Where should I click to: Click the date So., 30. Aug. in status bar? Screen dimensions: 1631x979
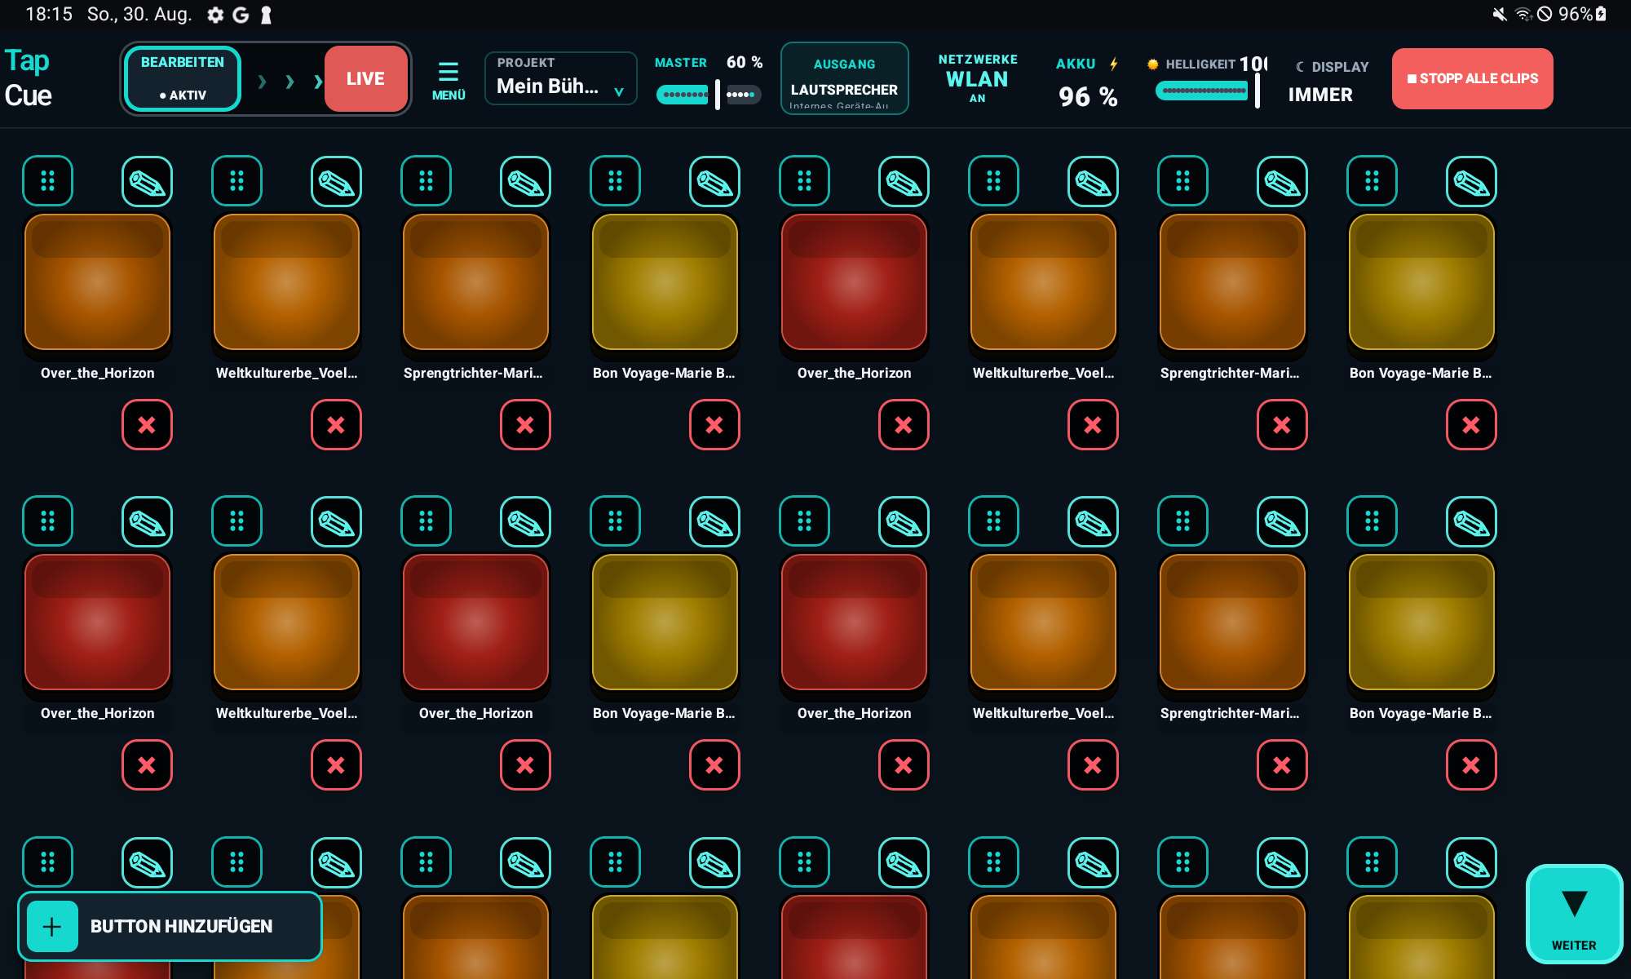tap(139, 15)
